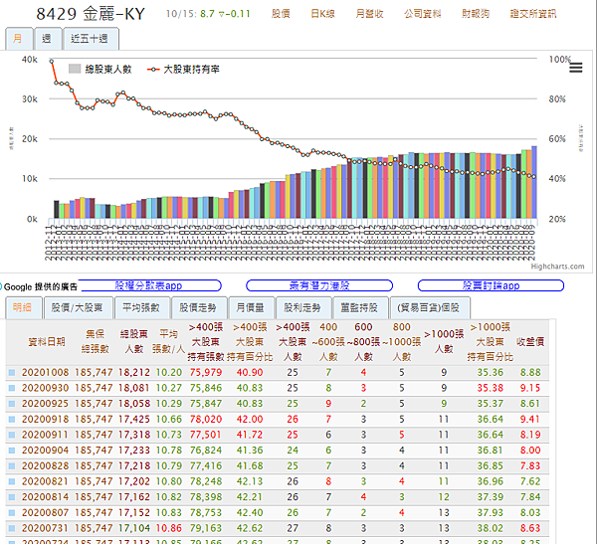Click the 股權分散表app ad button
597x544 pixels.
point(149,285)
